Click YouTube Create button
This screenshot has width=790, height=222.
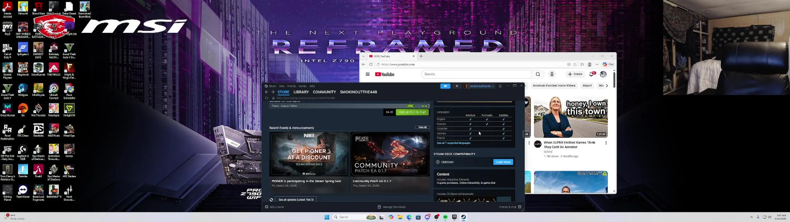coord(575,74)
